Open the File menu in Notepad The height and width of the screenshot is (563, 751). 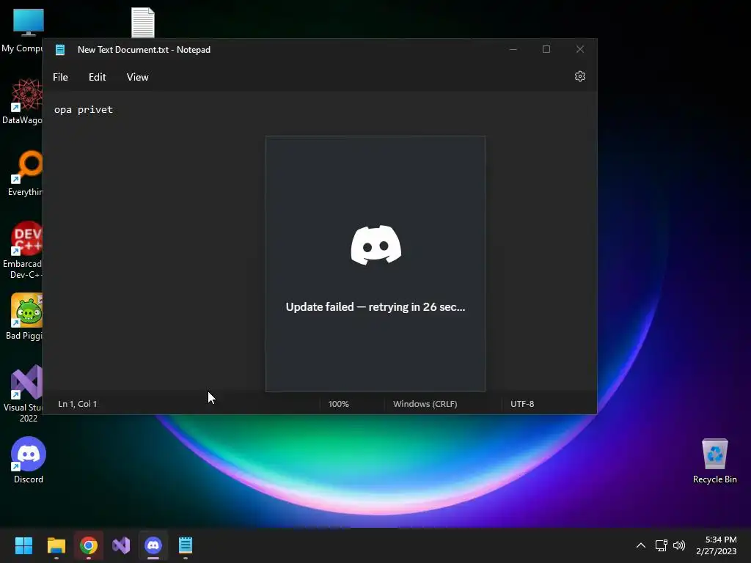(x=60, y=77)
